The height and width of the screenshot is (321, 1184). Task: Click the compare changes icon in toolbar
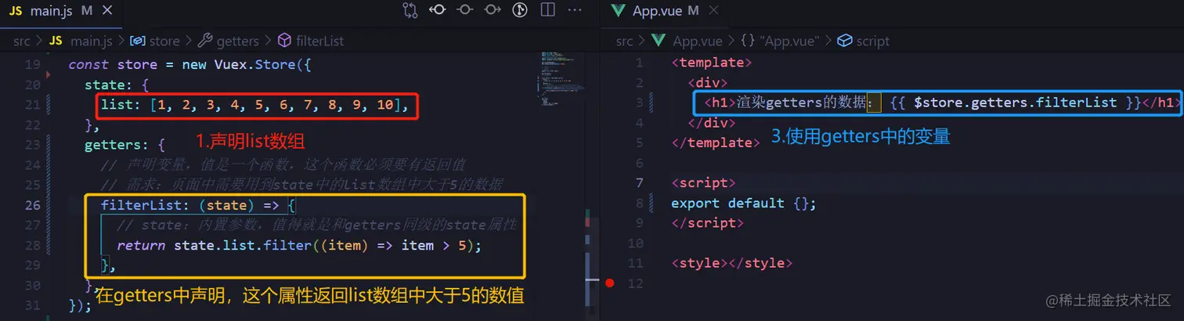click(410, 10)
